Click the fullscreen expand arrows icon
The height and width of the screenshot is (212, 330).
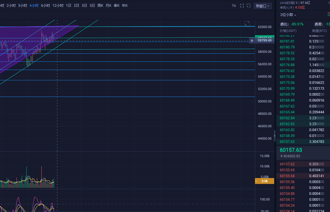(242, 6)
